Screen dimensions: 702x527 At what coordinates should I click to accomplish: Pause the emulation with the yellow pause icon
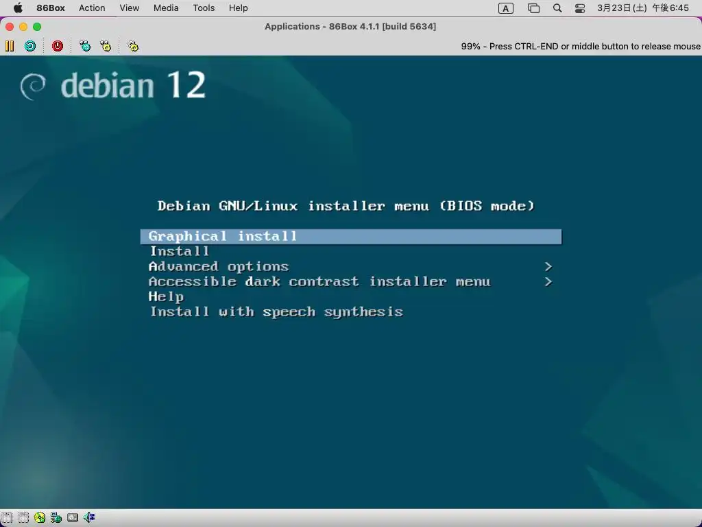(10, 46)
